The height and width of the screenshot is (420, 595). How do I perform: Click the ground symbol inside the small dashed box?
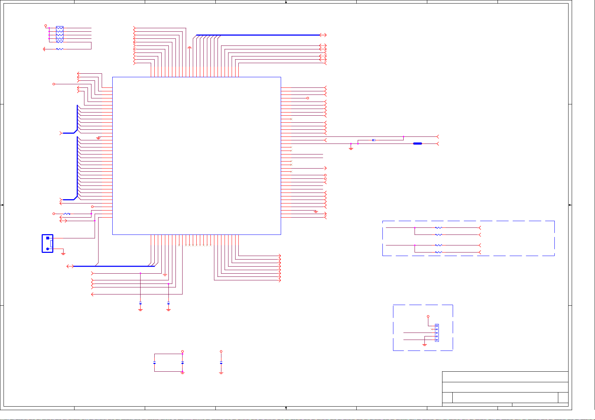(x=424, y=344)
